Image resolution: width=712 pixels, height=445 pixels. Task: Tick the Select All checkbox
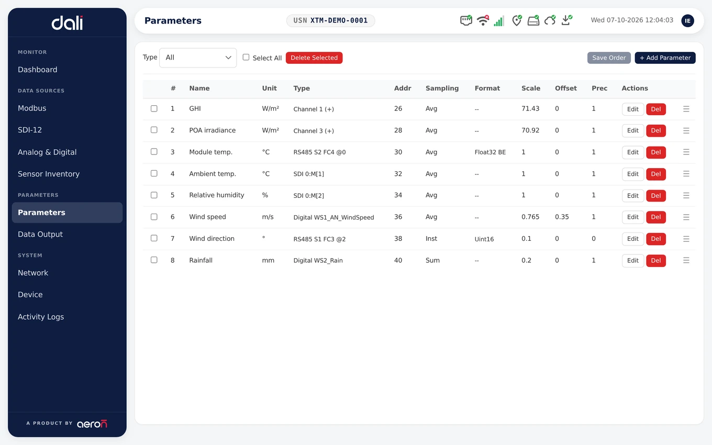pyautogui.click(x=246, y=57)
